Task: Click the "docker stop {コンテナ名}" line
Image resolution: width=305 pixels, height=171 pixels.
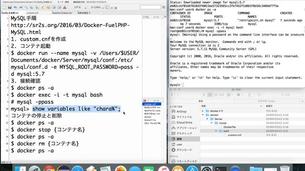Action: pos(48,130)
